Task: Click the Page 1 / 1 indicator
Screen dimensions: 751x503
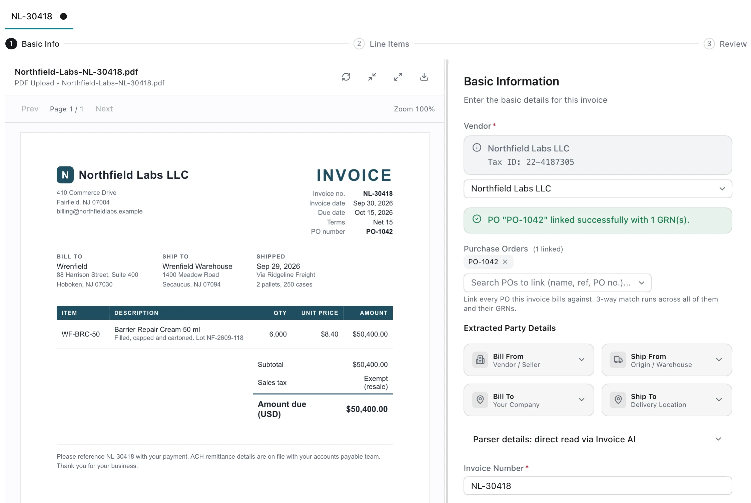Action: point(67,109)
